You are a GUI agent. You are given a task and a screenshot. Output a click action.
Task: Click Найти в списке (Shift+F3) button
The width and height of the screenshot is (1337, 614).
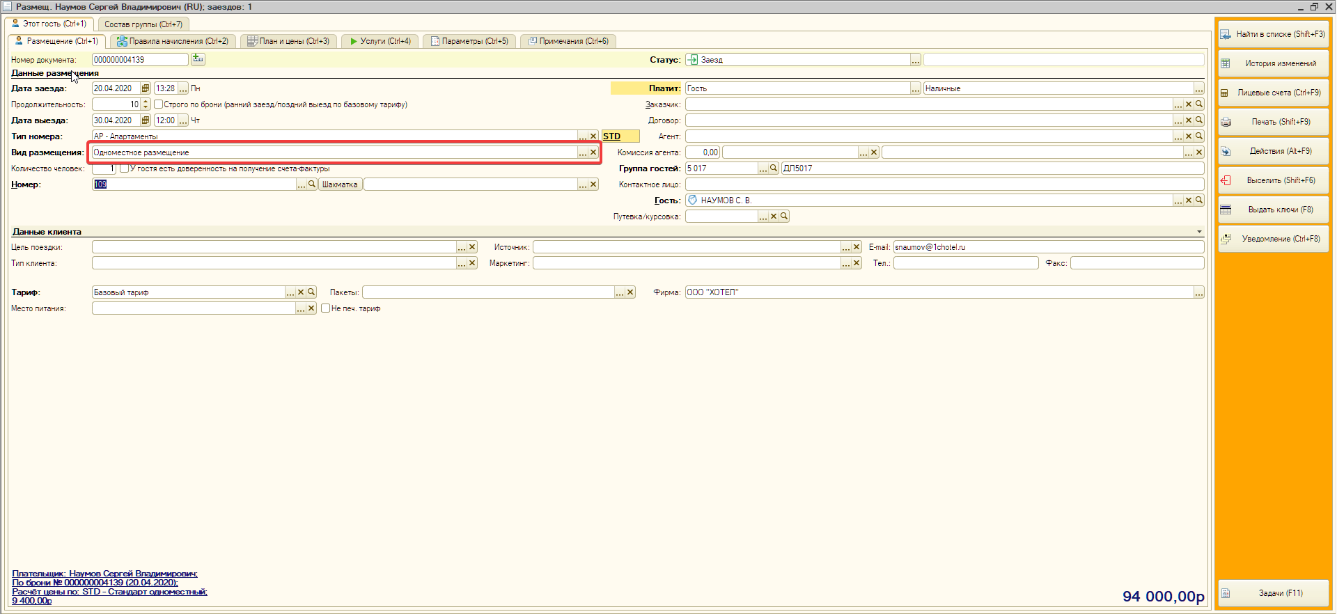(1273, 34)
